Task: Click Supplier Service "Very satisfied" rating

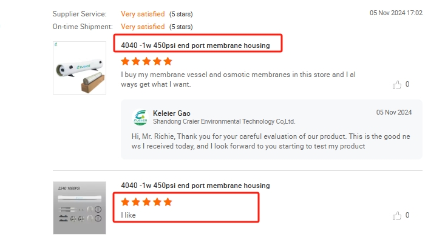Action: coord(143,13)
